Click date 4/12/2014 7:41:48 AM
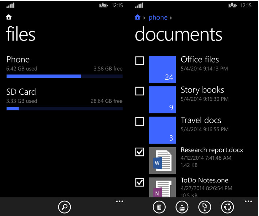259x216 pixels. [x=206, y=158]
